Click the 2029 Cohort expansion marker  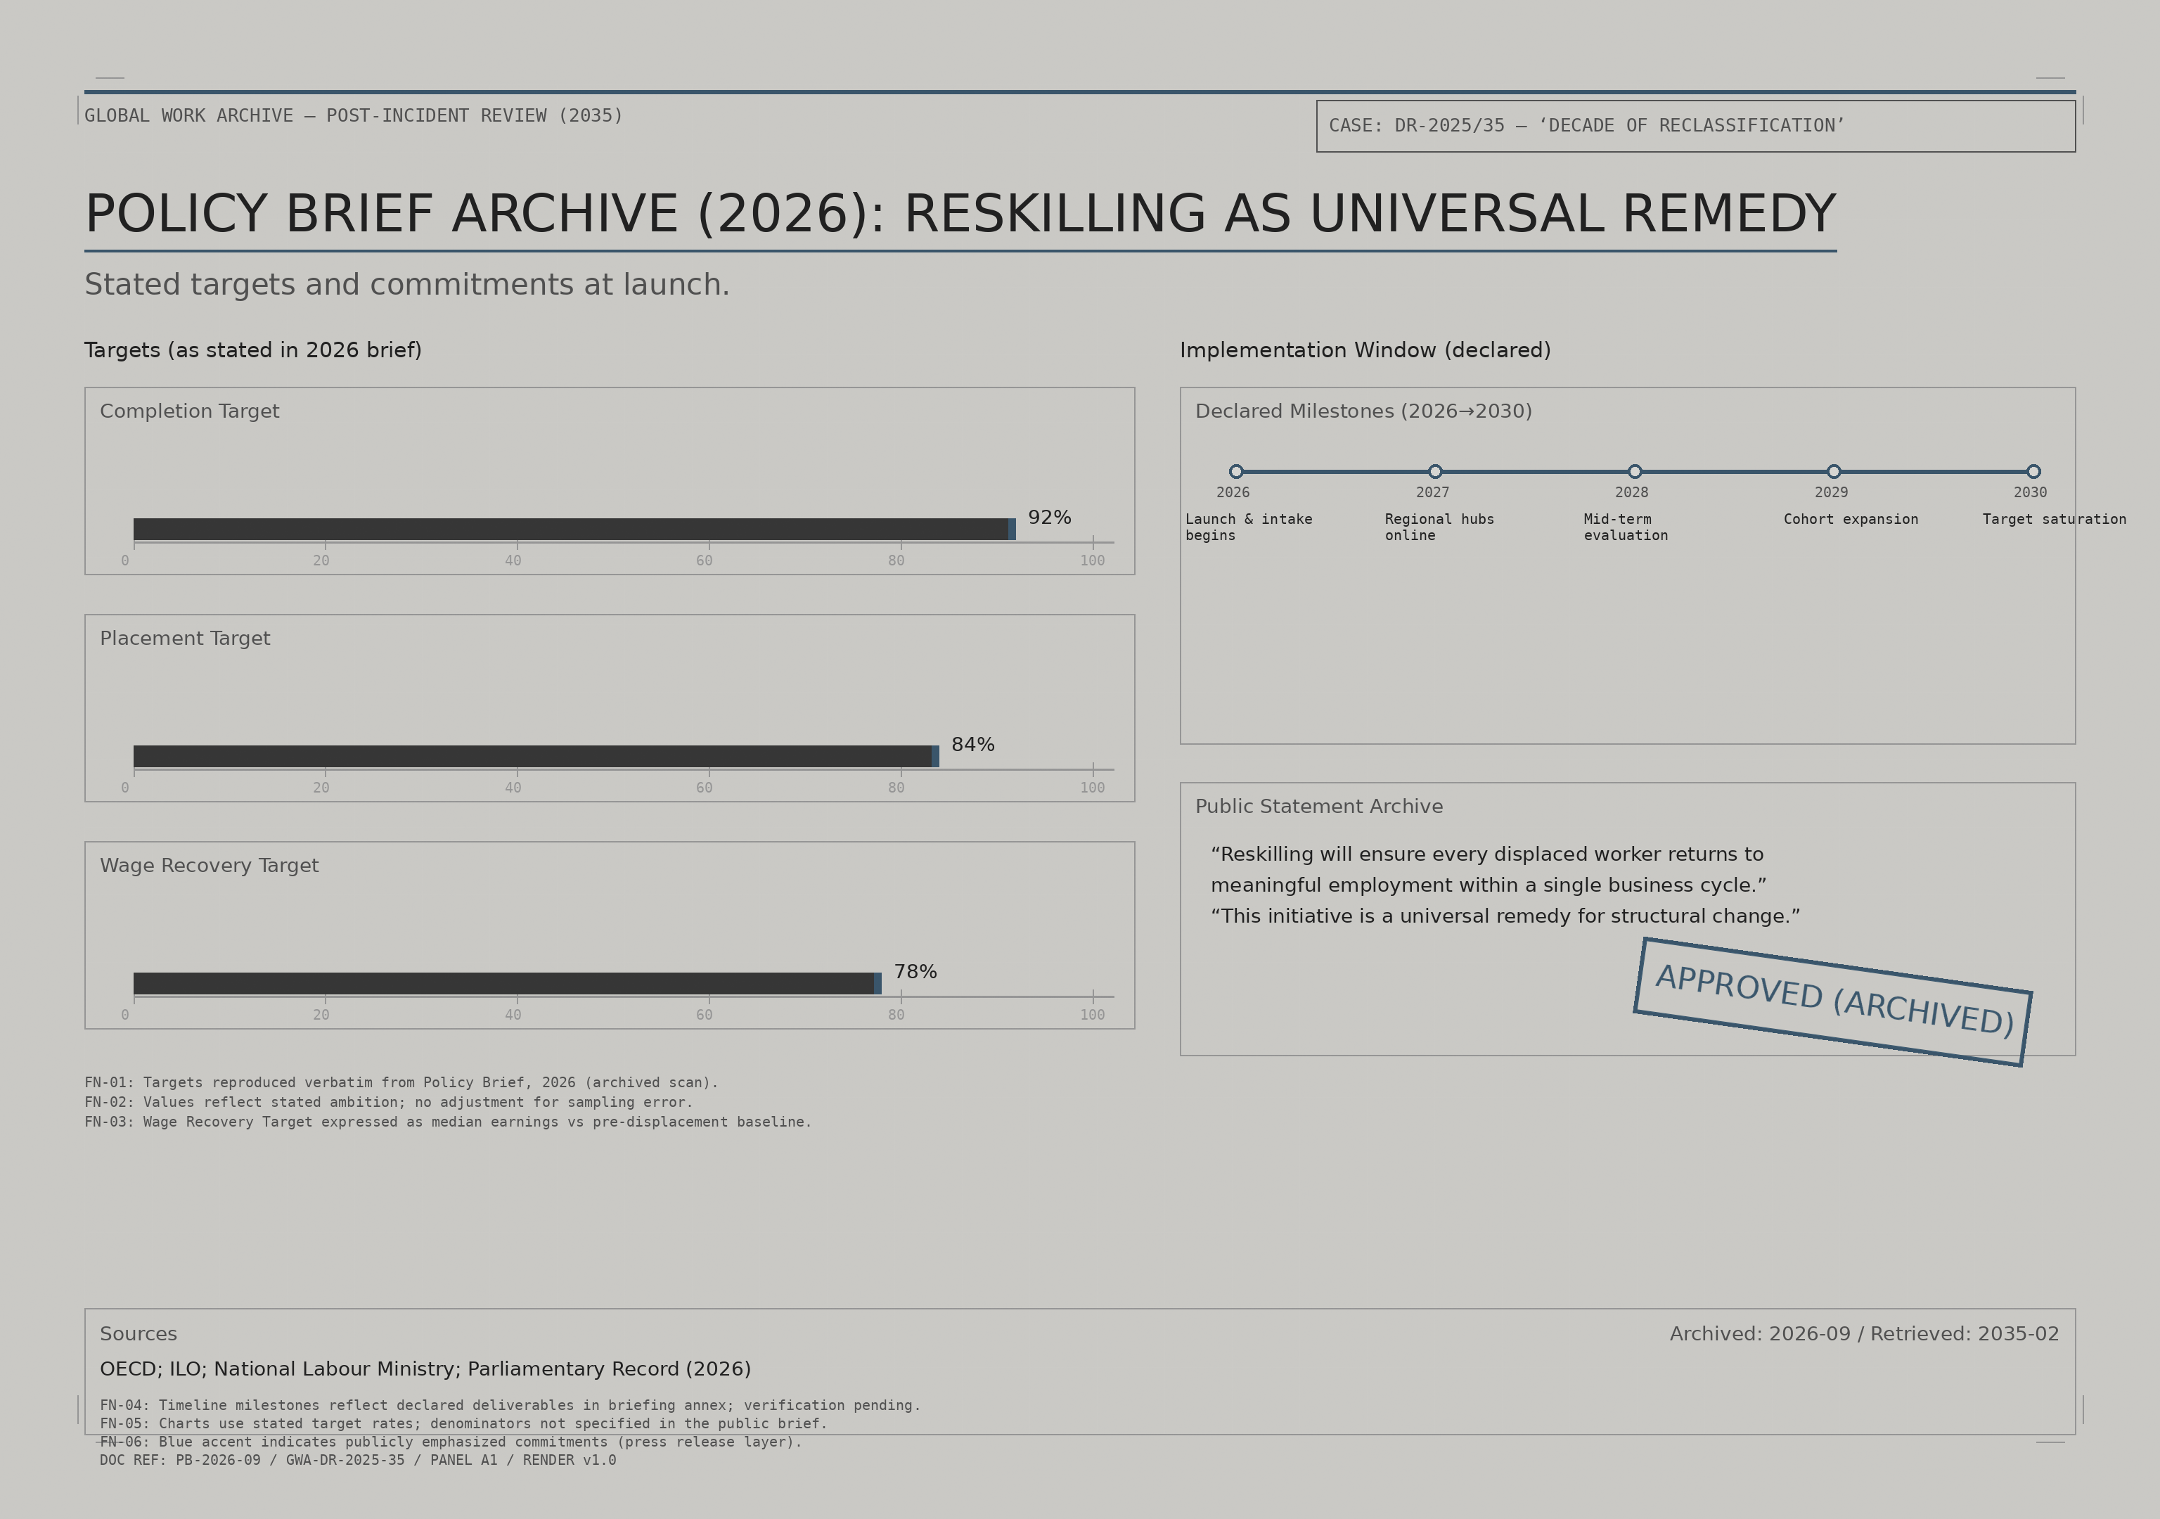pyautogui.click(x=1834, y=471)
